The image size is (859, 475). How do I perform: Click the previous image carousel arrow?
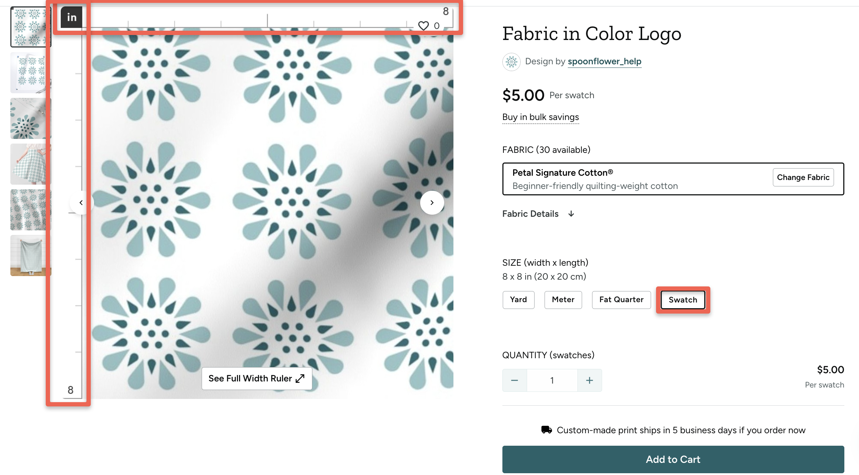[81, 202]
